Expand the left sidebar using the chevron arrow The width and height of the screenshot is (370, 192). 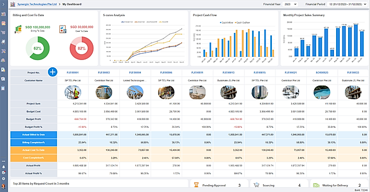click(3, 4)
